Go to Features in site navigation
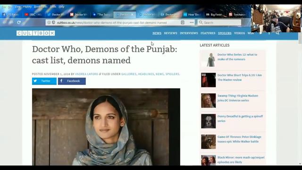This screenshot has height=170, width=302. [208, 33]
